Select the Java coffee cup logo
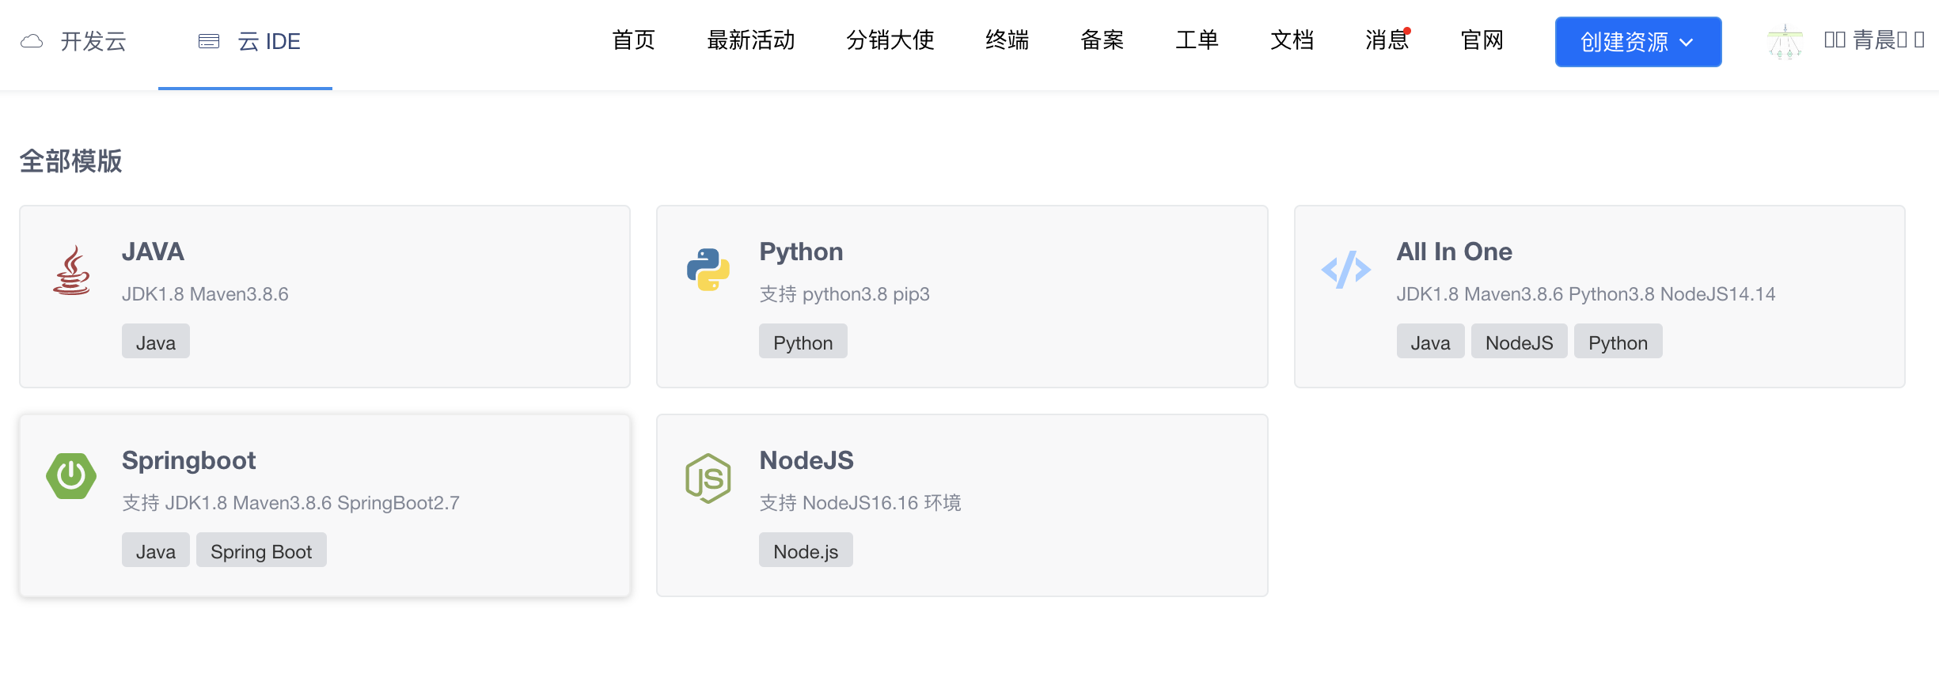Viewport: 1939px width, 677px height. [71, 270]
